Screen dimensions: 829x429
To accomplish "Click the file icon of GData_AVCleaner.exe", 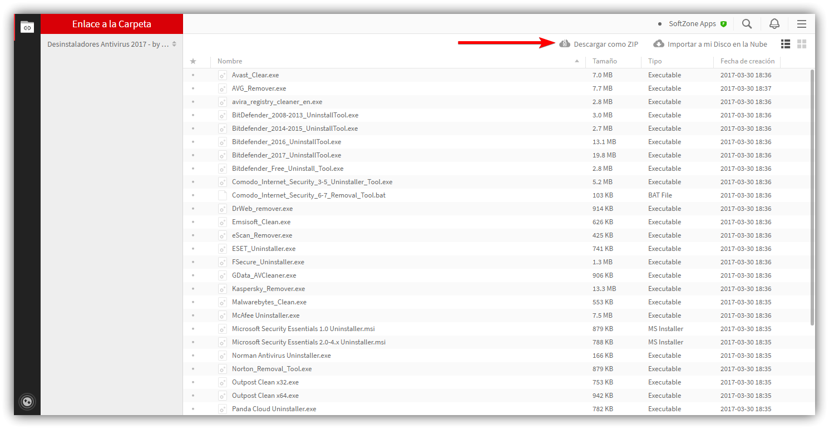I will click(223, 275).
